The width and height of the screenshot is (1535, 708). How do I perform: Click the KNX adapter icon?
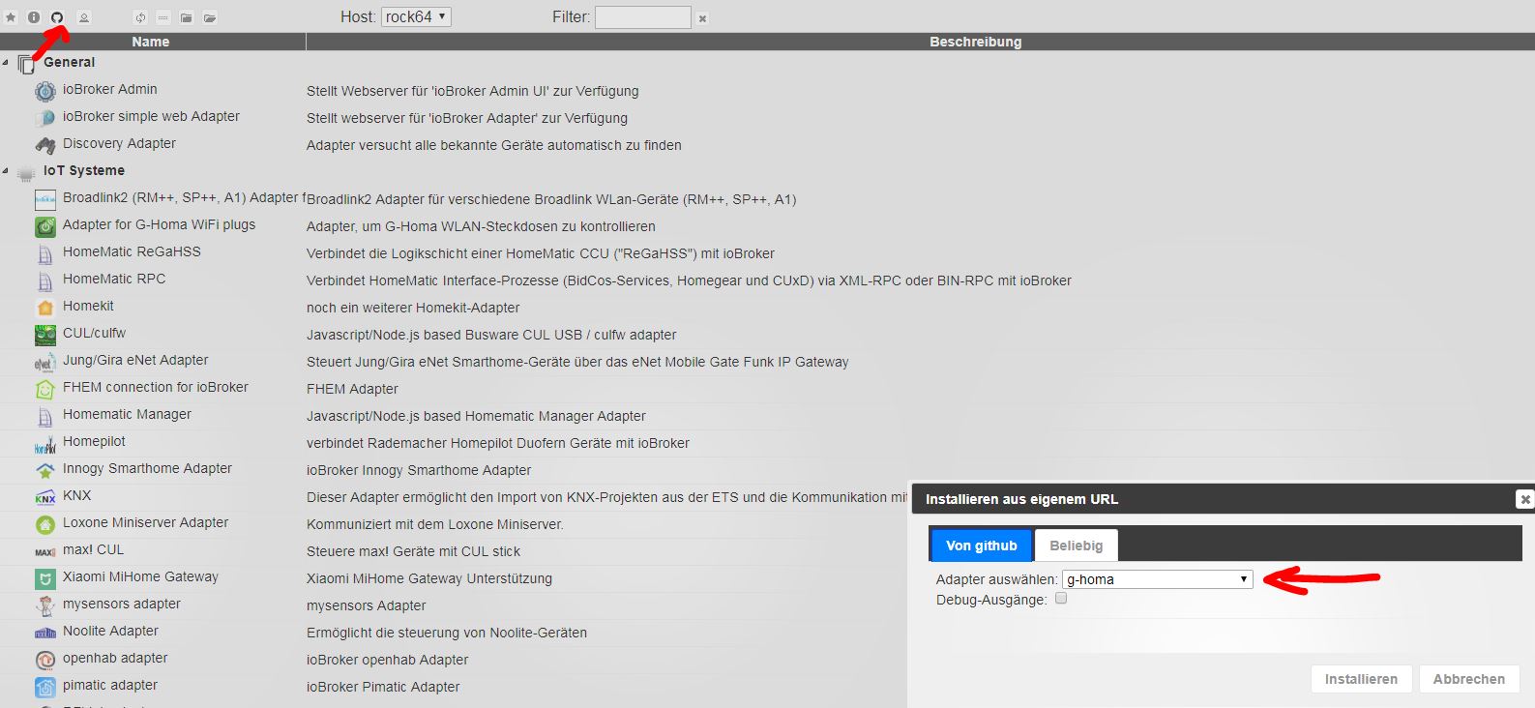point(45,497)
